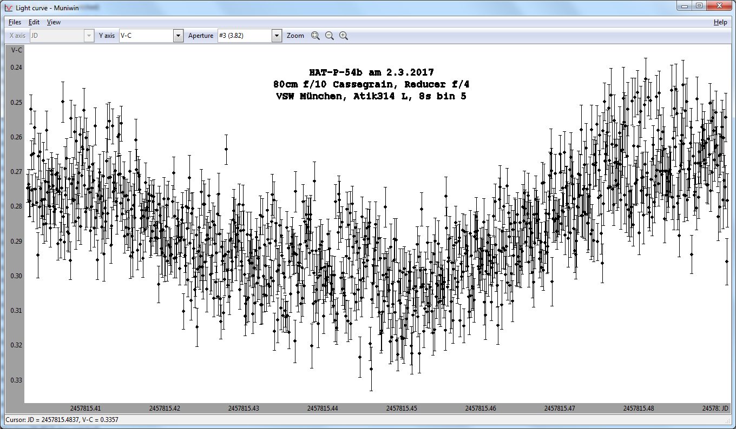Click the Muniwin light curve title bar icon
This screenshot has height=429, width=736.
tap(8, 6)
